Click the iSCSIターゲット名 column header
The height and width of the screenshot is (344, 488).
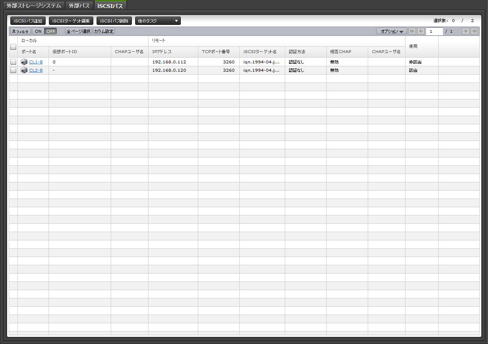(262, 52)
